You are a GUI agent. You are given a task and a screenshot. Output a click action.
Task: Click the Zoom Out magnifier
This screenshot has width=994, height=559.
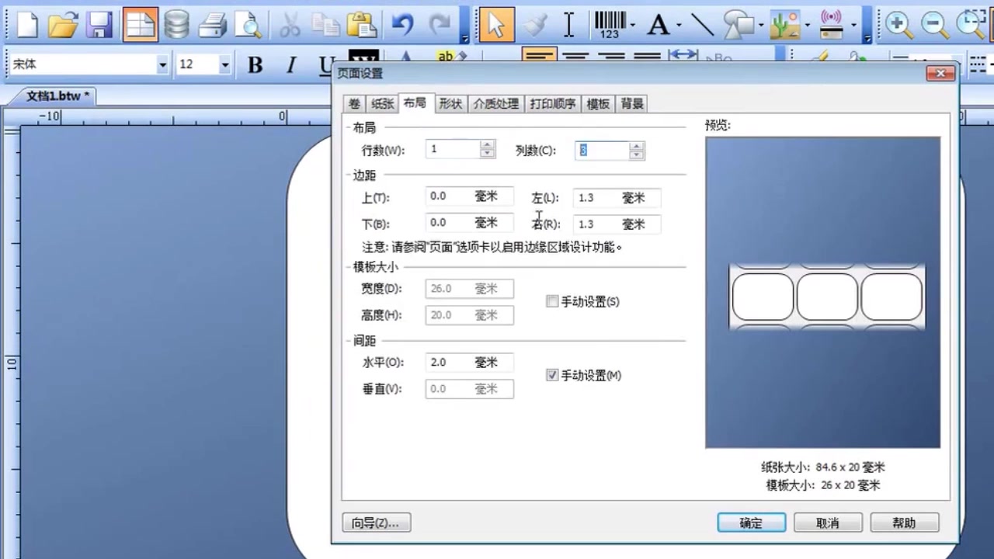point(935,25)
